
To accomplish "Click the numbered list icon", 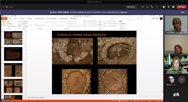I will click(57, 22).
